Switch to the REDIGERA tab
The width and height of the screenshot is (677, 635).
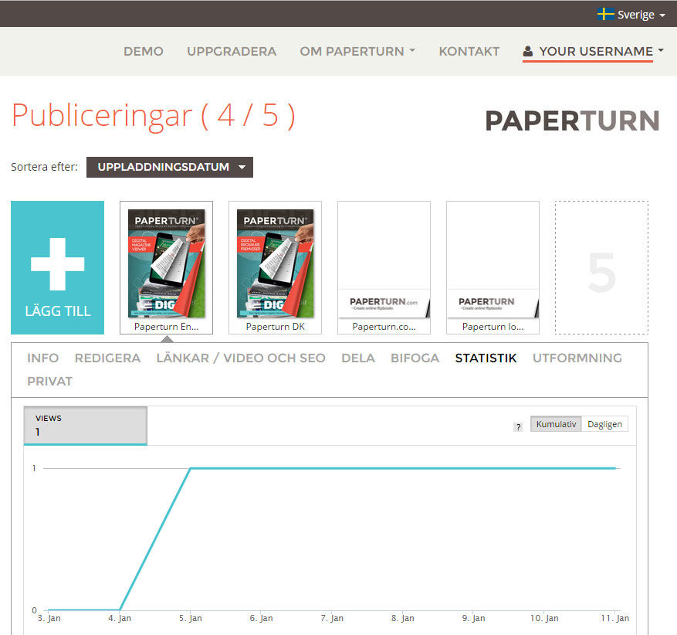[107, 358]
